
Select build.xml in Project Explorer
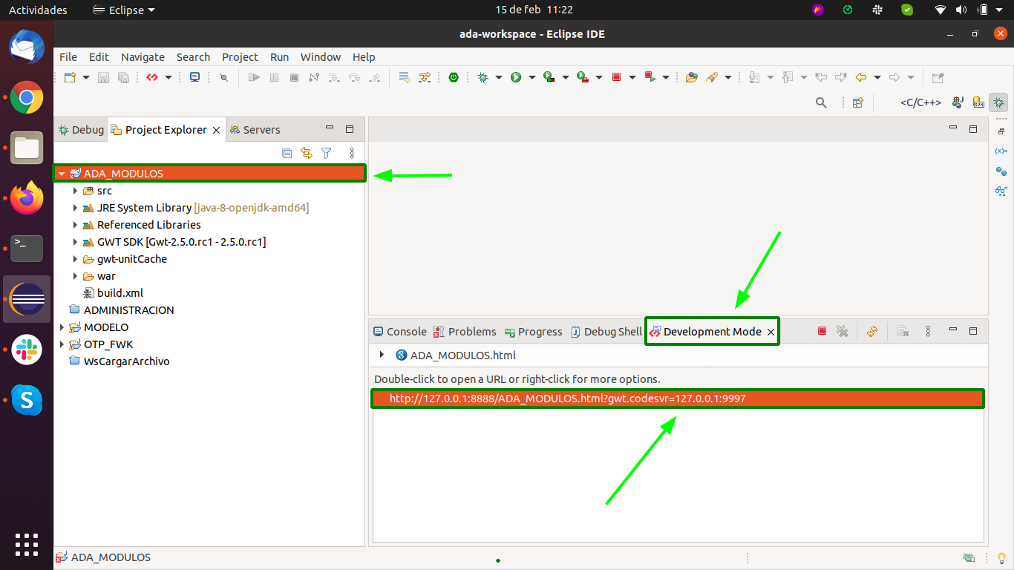coord(120,293)
